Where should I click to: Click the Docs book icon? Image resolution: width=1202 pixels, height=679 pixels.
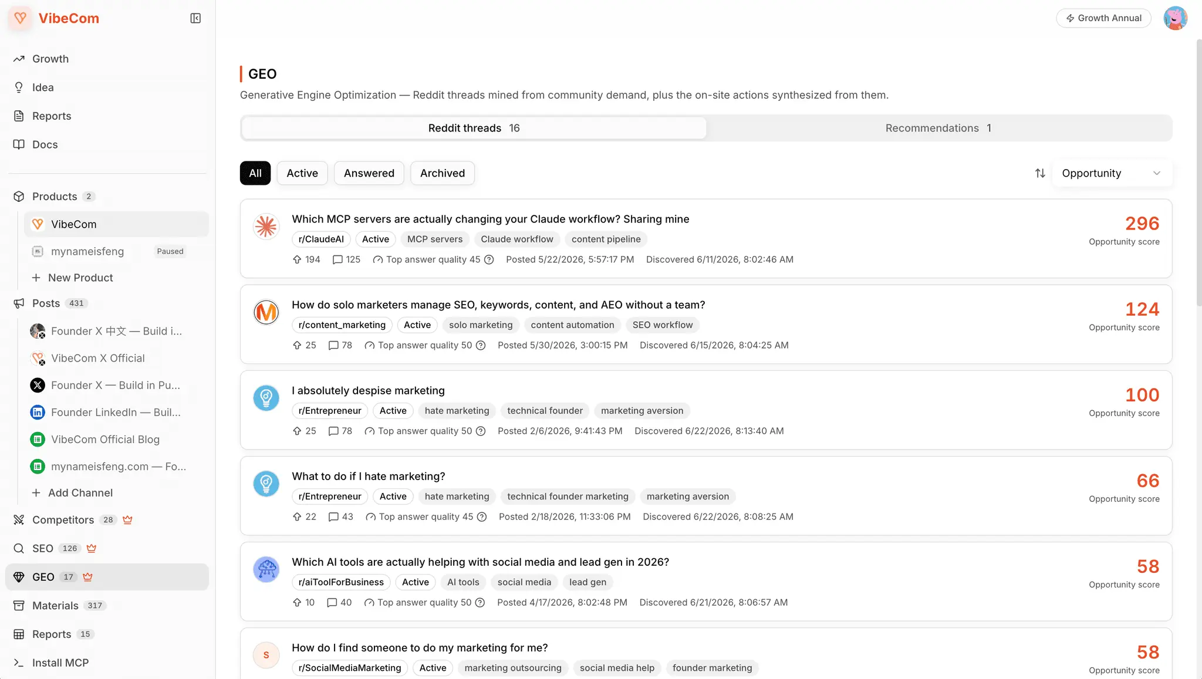tap(19, 144)
